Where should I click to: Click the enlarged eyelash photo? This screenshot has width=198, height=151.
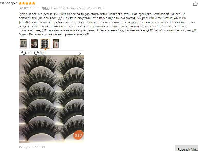[51, 99]
